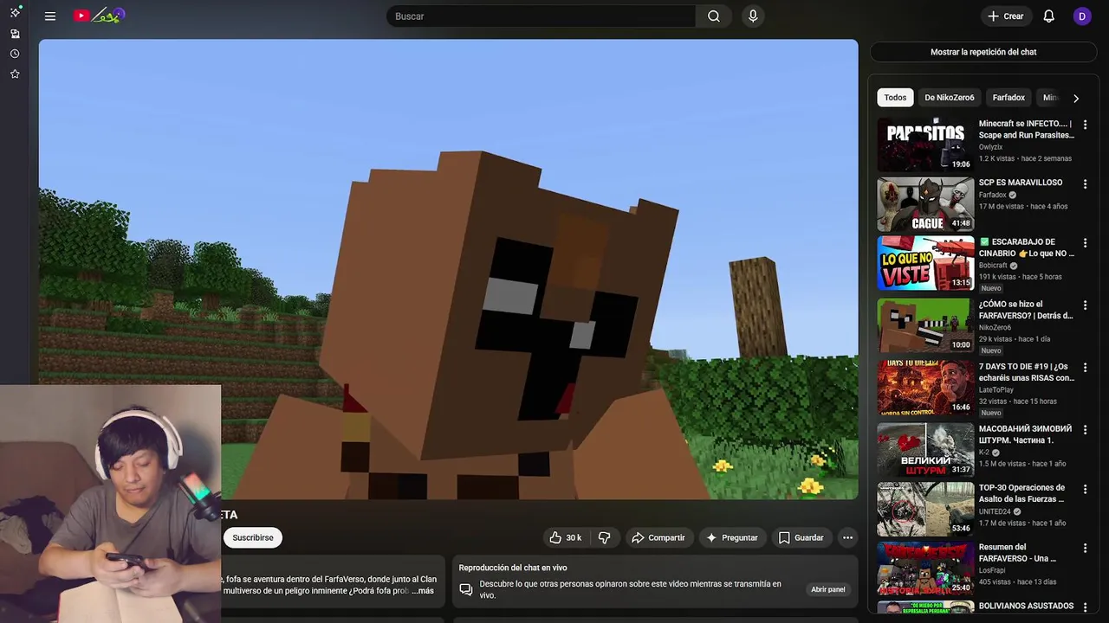The height and width of the screenshot is (623, 1109).
Task: Expand description with ...más
Action: tap(423, 591)
